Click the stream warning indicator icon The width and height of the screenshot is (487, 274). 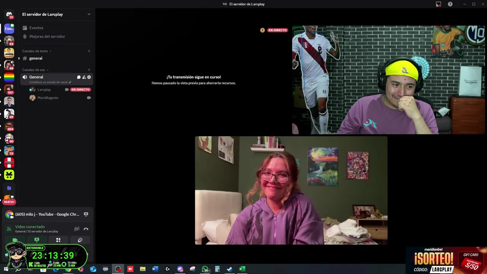click(x=262, y=30)
